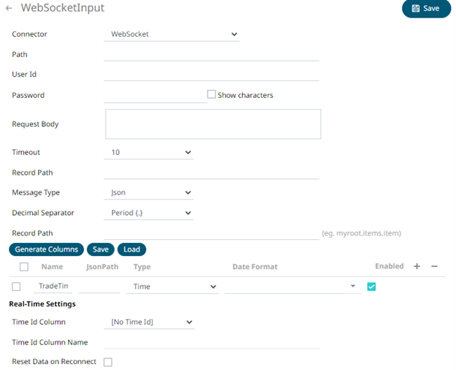This screenshot has height=370, width=456.
Task: Uncheck the Enabled checkbox for TradeTime row
Action: coord(371,287)
